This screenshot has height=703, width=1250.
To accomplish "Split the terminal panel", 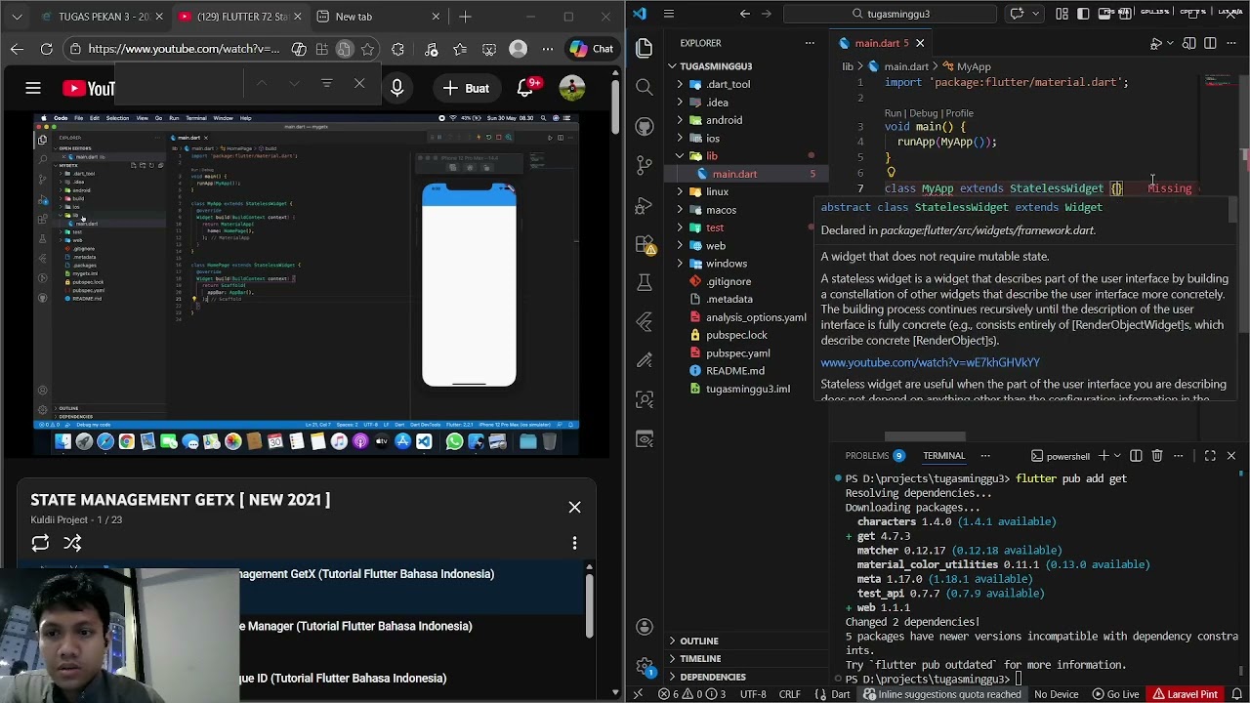I will (1136, 456).
